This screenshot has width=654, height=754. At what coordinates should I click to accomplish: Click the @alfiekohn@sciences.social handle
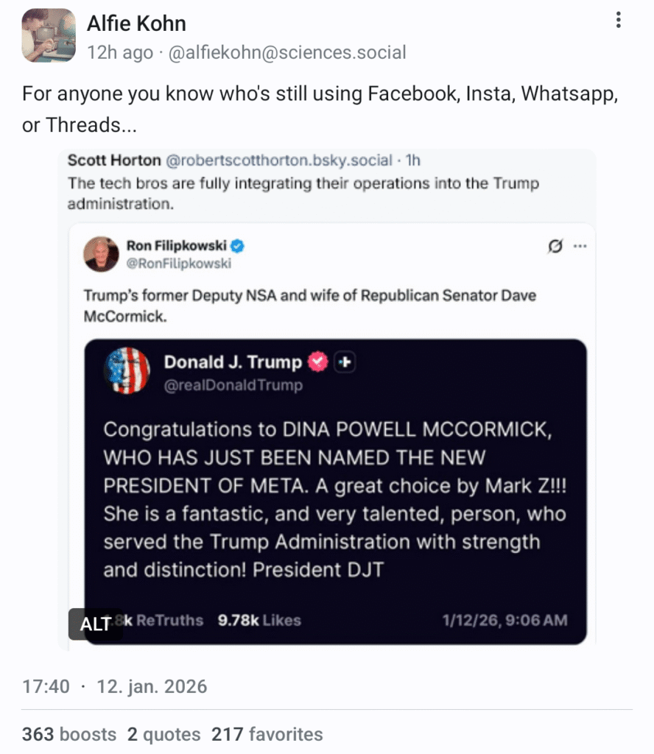(288, 53)
